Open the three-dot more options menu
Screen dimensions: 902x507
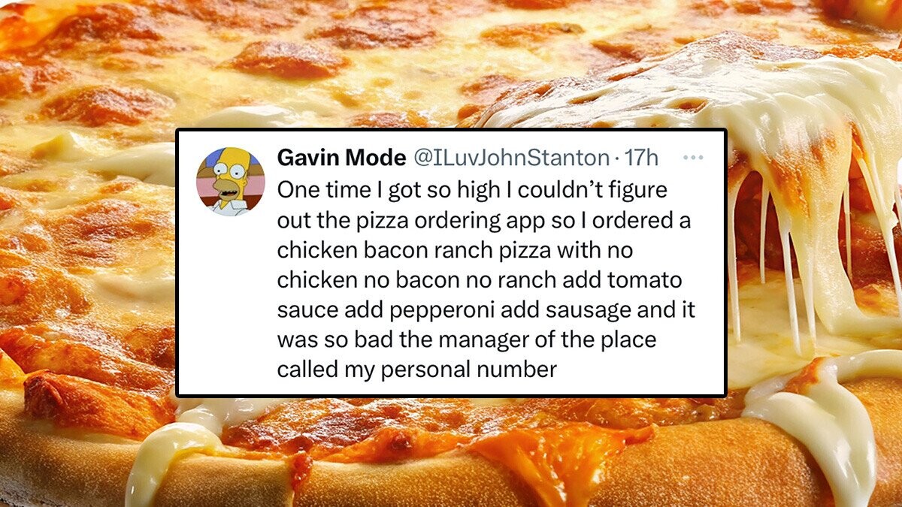pos(692,158)
